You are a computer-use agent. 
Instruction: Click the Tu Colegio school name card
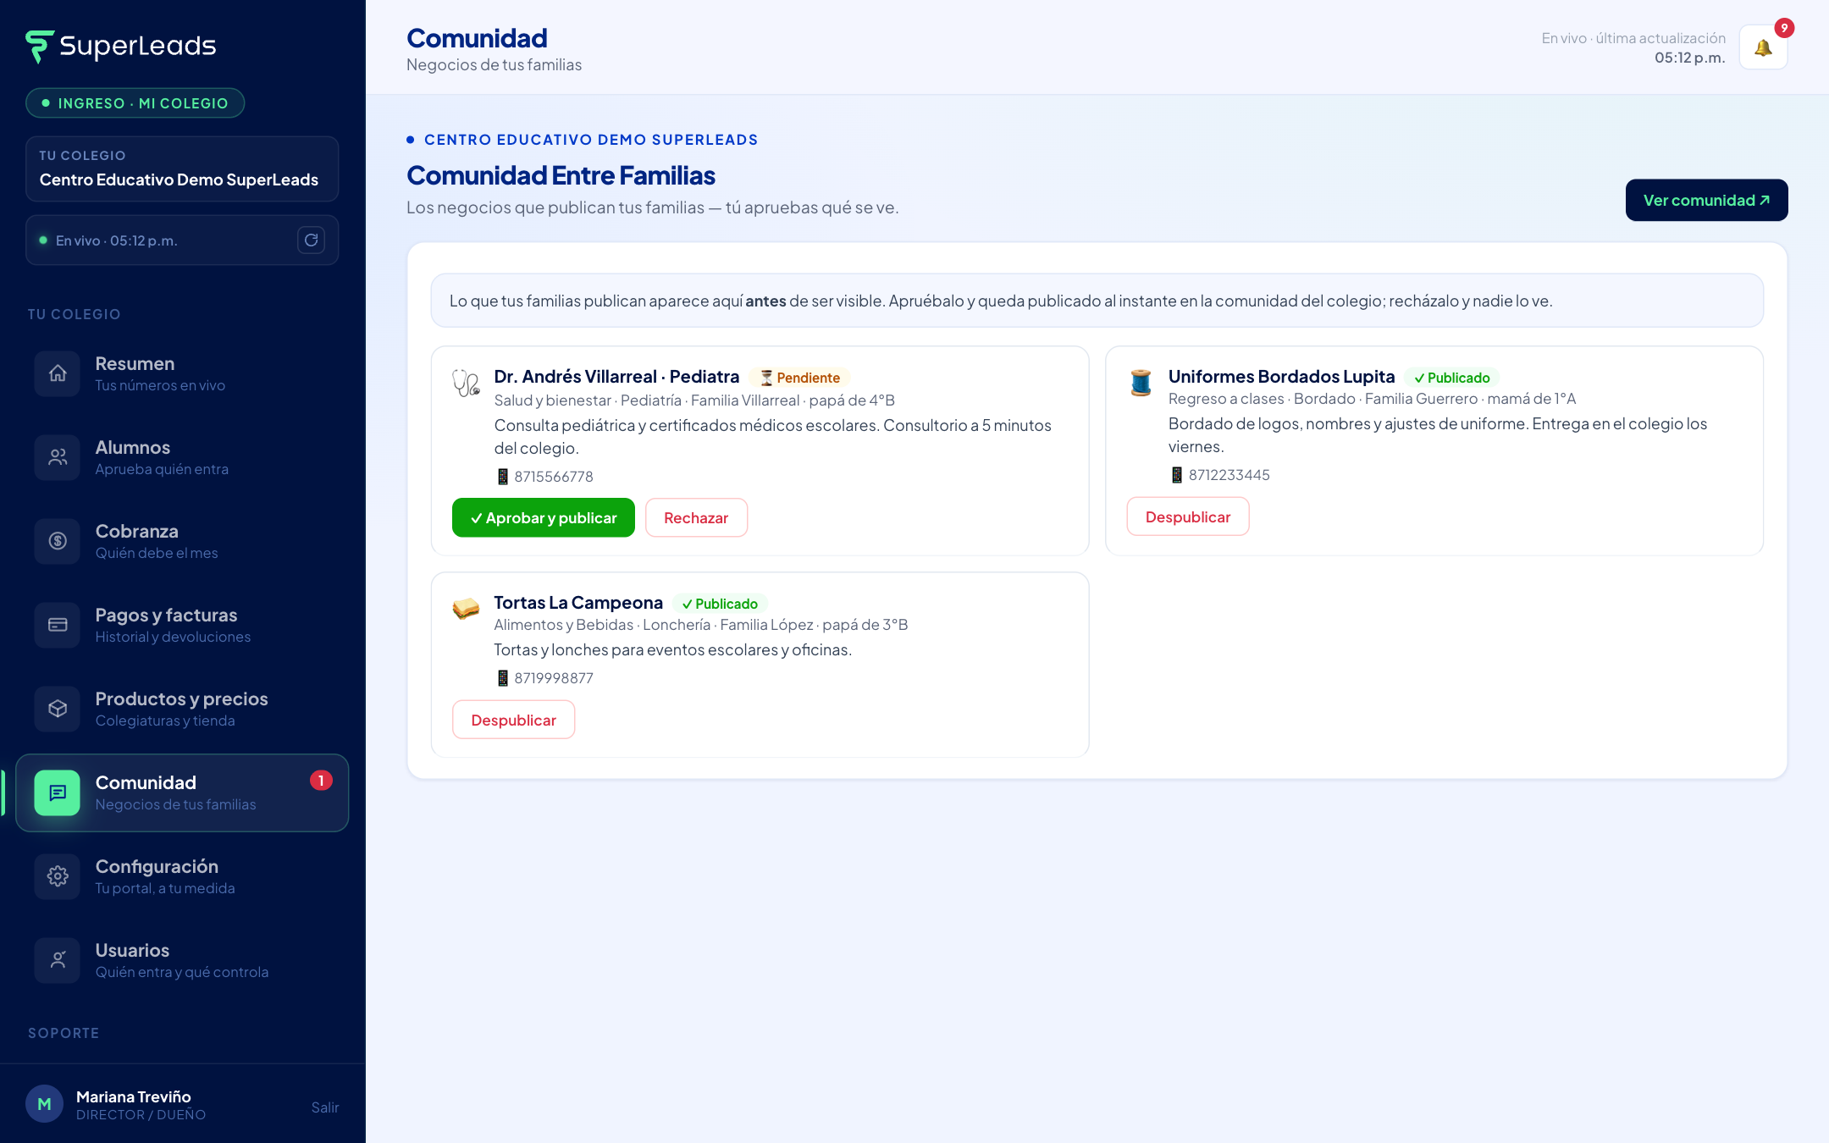click(x=182, y=168)
